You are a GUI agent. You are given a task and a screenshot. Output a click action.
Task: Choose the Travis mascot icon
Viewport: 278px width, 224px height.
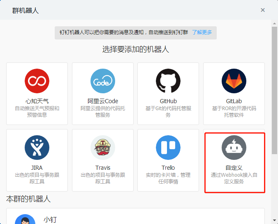tap(103, 148)
